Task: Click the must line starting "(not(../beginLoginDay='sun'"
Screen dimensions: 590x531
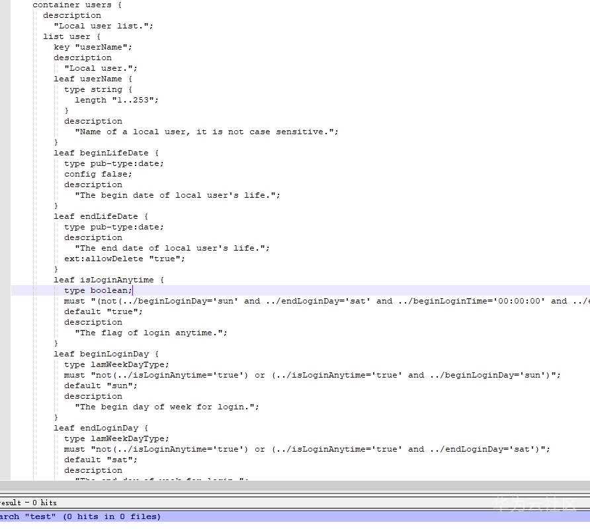Action: point(327,302)
